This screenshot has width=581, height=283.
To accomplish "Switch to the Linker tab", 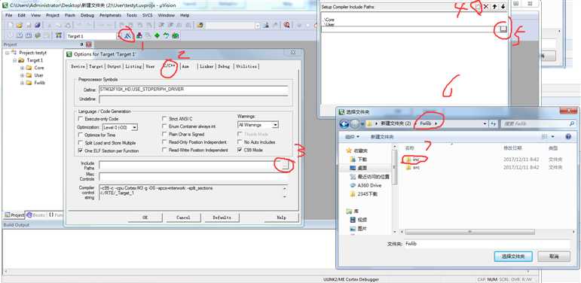I will [x=206, y=66].
